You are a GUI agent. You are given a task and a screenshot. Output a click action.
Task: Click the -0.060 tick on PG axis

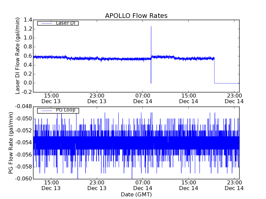24,179
